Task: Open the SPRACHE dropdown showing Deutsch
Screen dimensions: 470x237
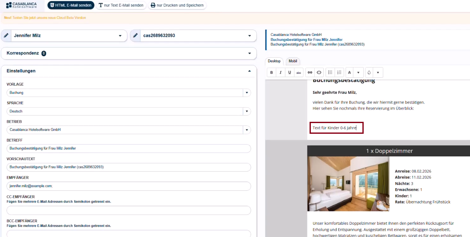Action: (x=247, y=111)
